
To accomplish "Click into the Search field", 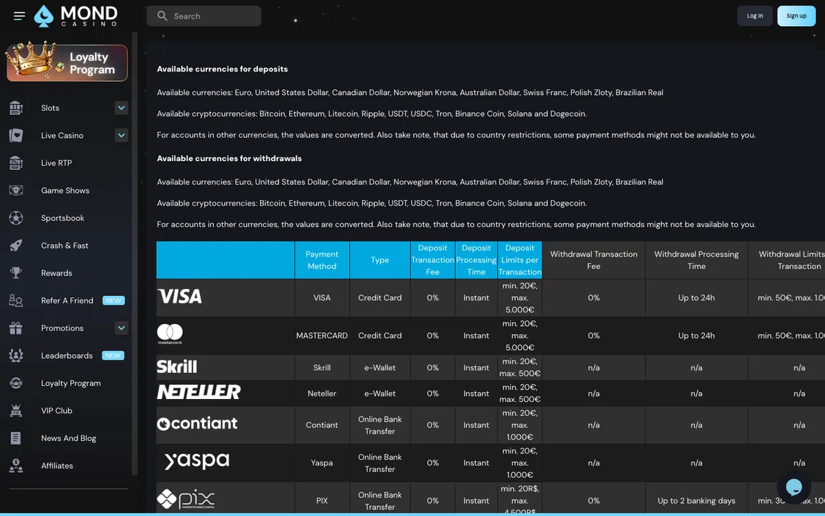I will 203,16.
